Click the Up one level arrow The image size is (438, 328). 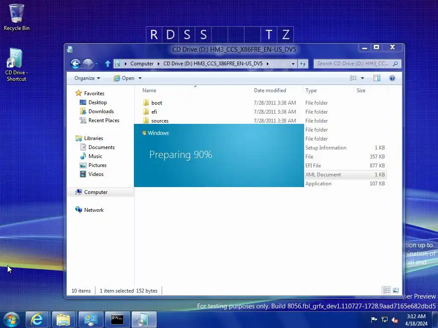tap(107, 64)
